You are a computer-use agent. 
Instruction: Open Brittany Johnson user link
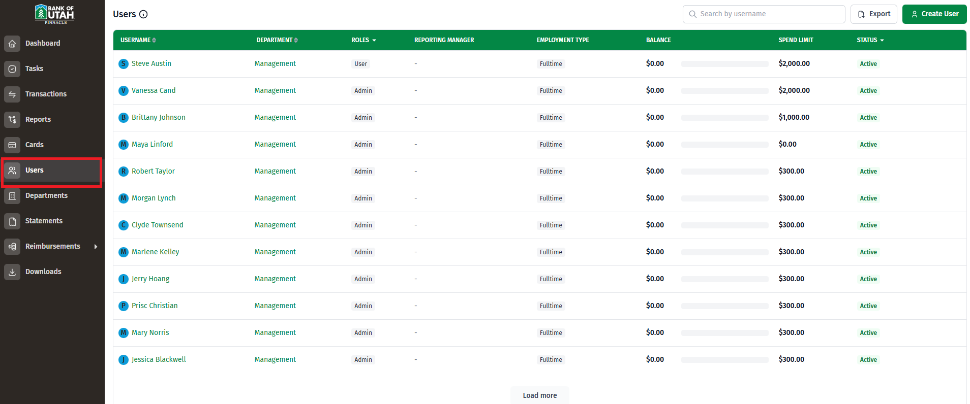tap(159, 117)
